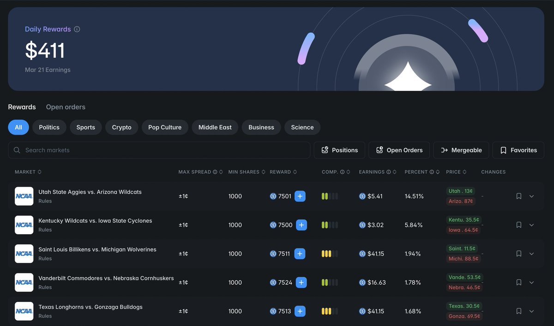Click the search magnifier icon
554x326 pixels.
click(x=17, y=150)
